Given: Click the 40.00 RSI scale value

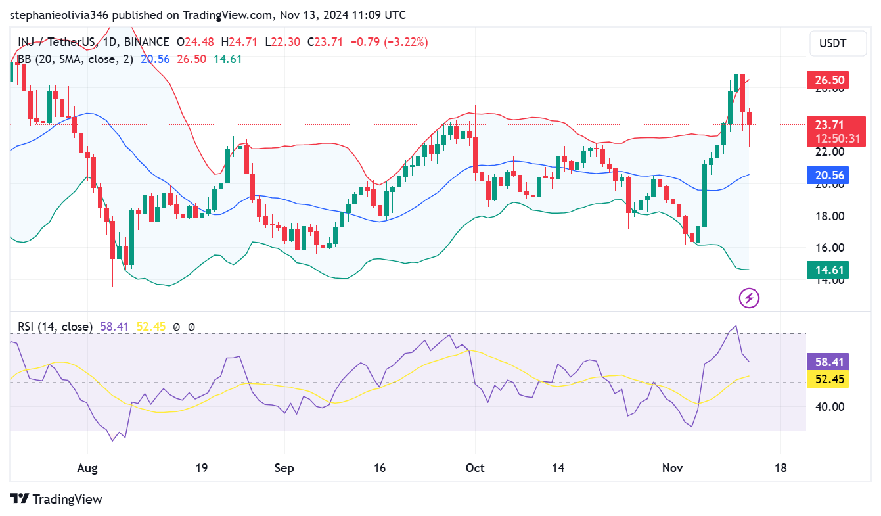Looking at the screenshot, I should pyautogui.click(x=829, y=406).
